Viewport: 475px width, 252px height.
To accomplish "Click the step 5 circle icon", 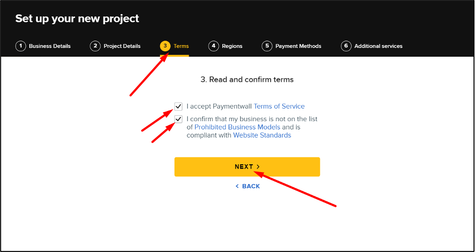I will coord(267,46).
